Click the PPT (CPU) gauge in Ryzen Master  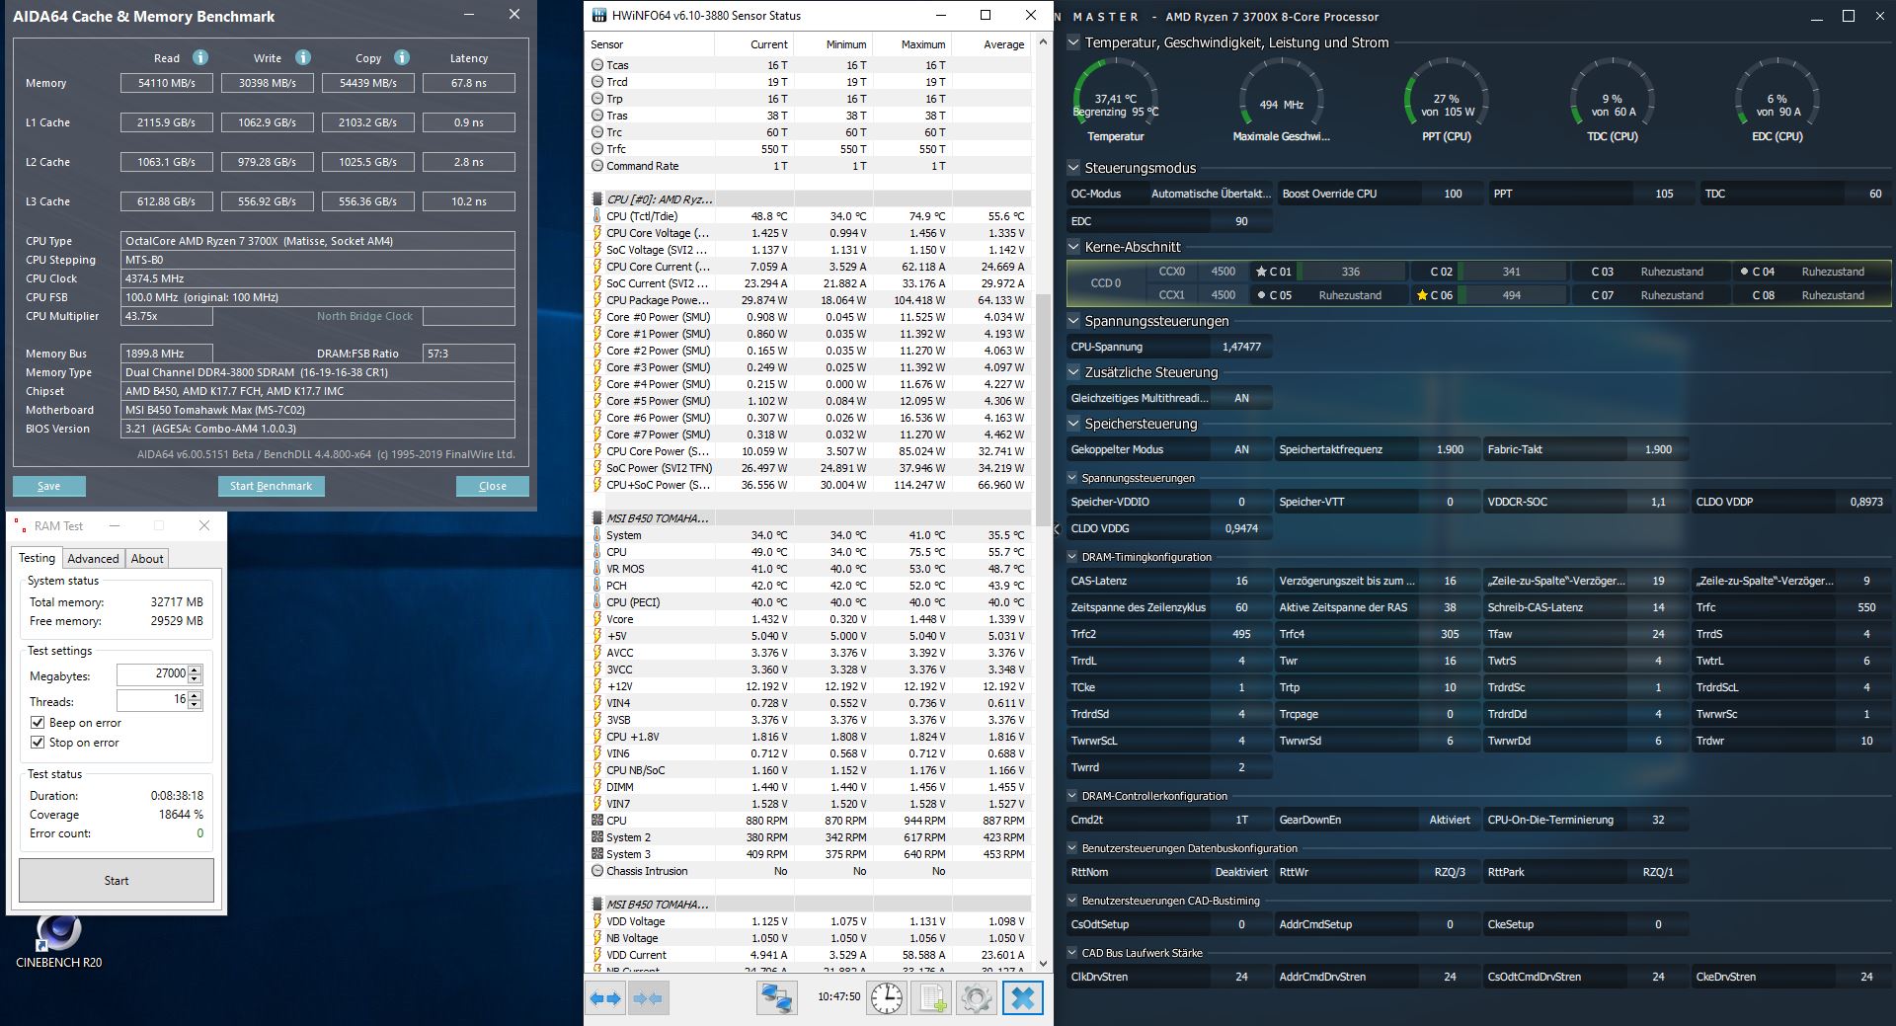click(1447, 100)
